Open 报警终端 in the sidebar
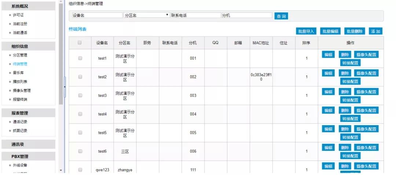 pos(20,99)
